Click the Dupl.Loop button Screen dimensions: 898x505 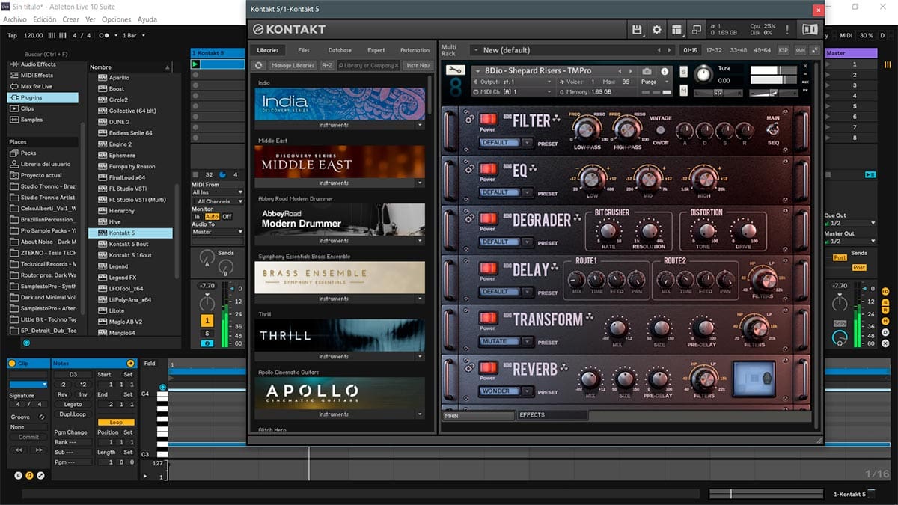click(x=73, y=414)
